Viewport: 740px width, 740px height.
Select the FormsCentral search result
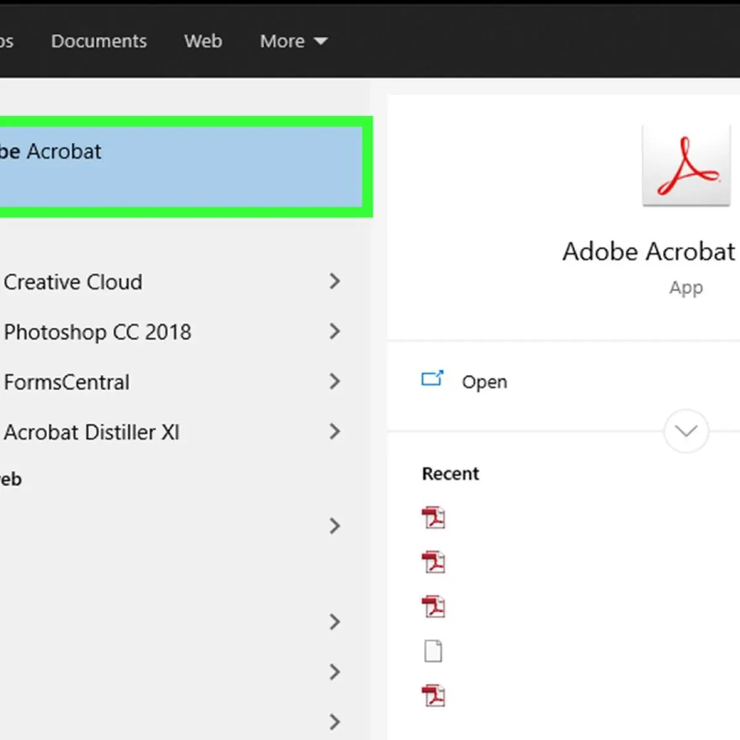click(x=67, y=382)
